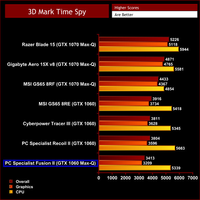Click the CPU legend color swatch

click(11, 192)
